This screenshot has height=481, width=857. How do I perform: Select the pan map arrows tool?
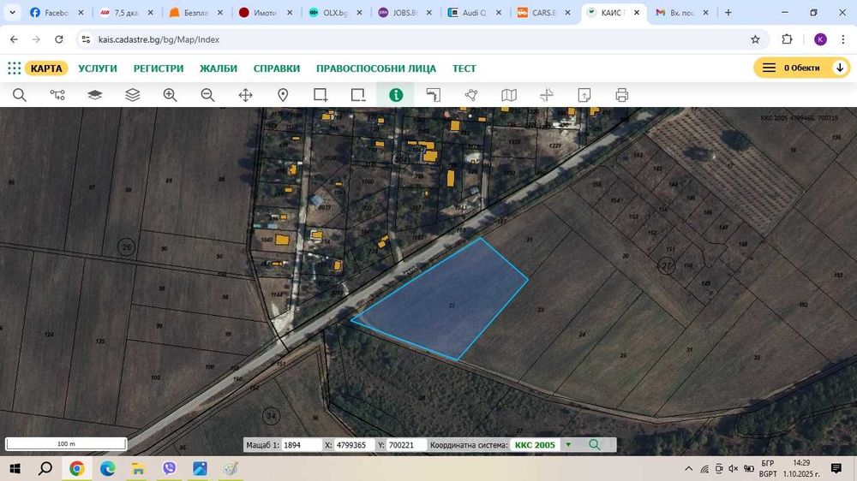click(245, 95)
